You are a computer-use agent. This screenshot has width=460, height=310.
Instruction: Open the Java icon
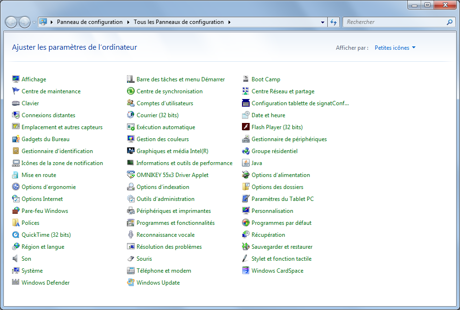245,163
